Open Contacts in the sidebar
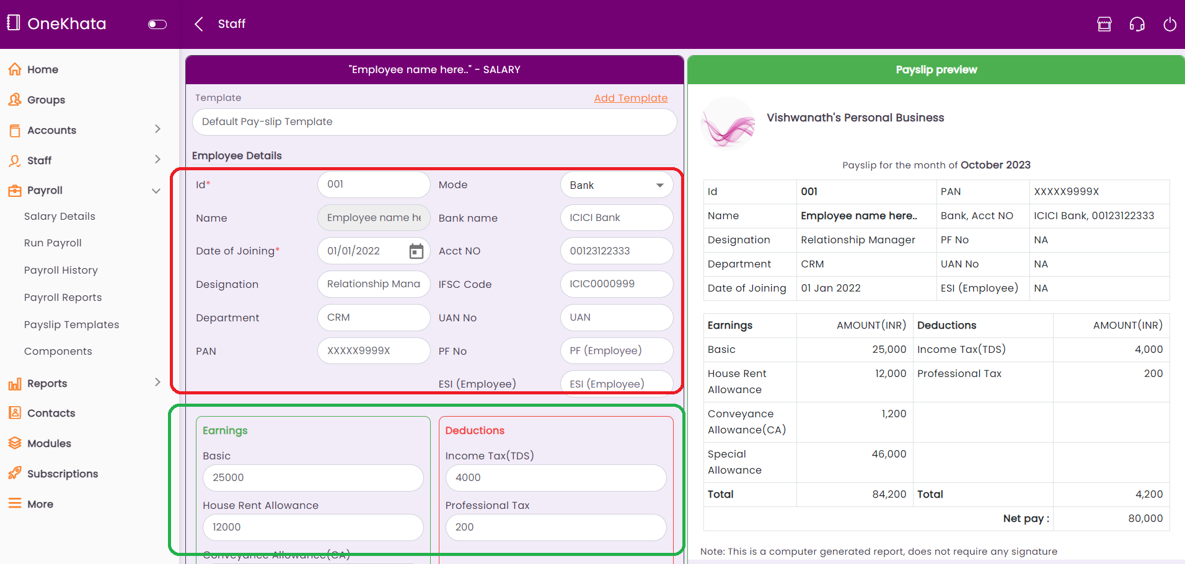The width and height of the screenshot is (1185, 564). click(51, 413)
